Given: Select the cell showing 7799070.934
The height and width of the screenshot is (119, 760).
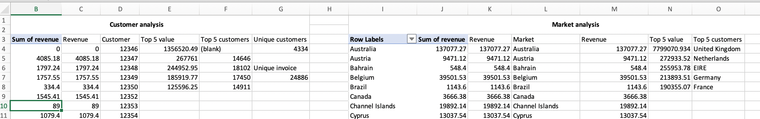Looking at the screenshot, I should 670,49.
